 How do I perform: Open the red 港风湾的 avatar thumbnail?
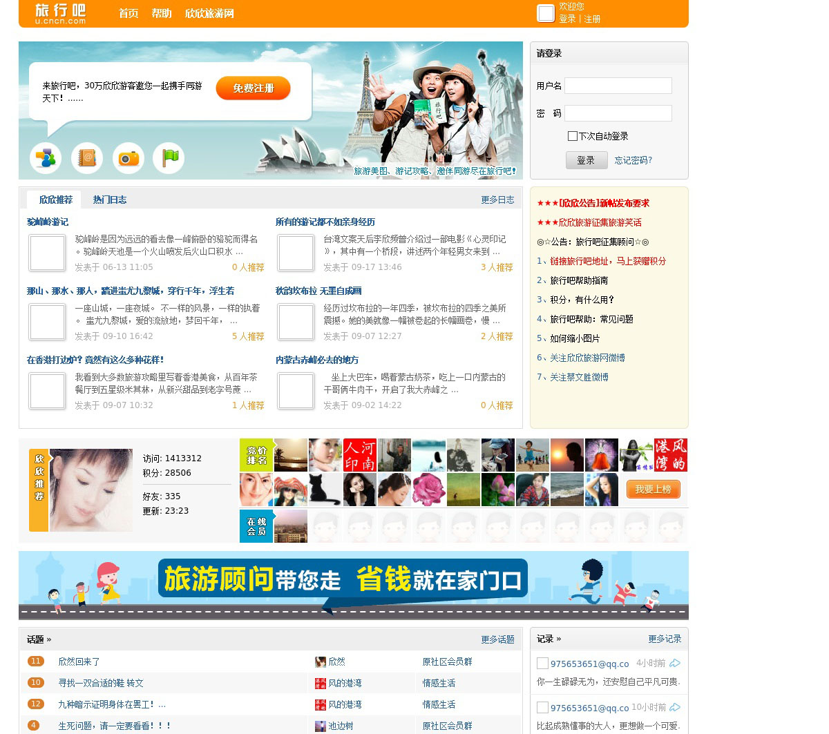coord(671,455)
